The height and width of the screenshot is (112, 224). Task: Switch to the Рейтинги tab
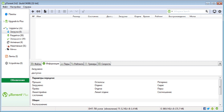click(77, 64)
